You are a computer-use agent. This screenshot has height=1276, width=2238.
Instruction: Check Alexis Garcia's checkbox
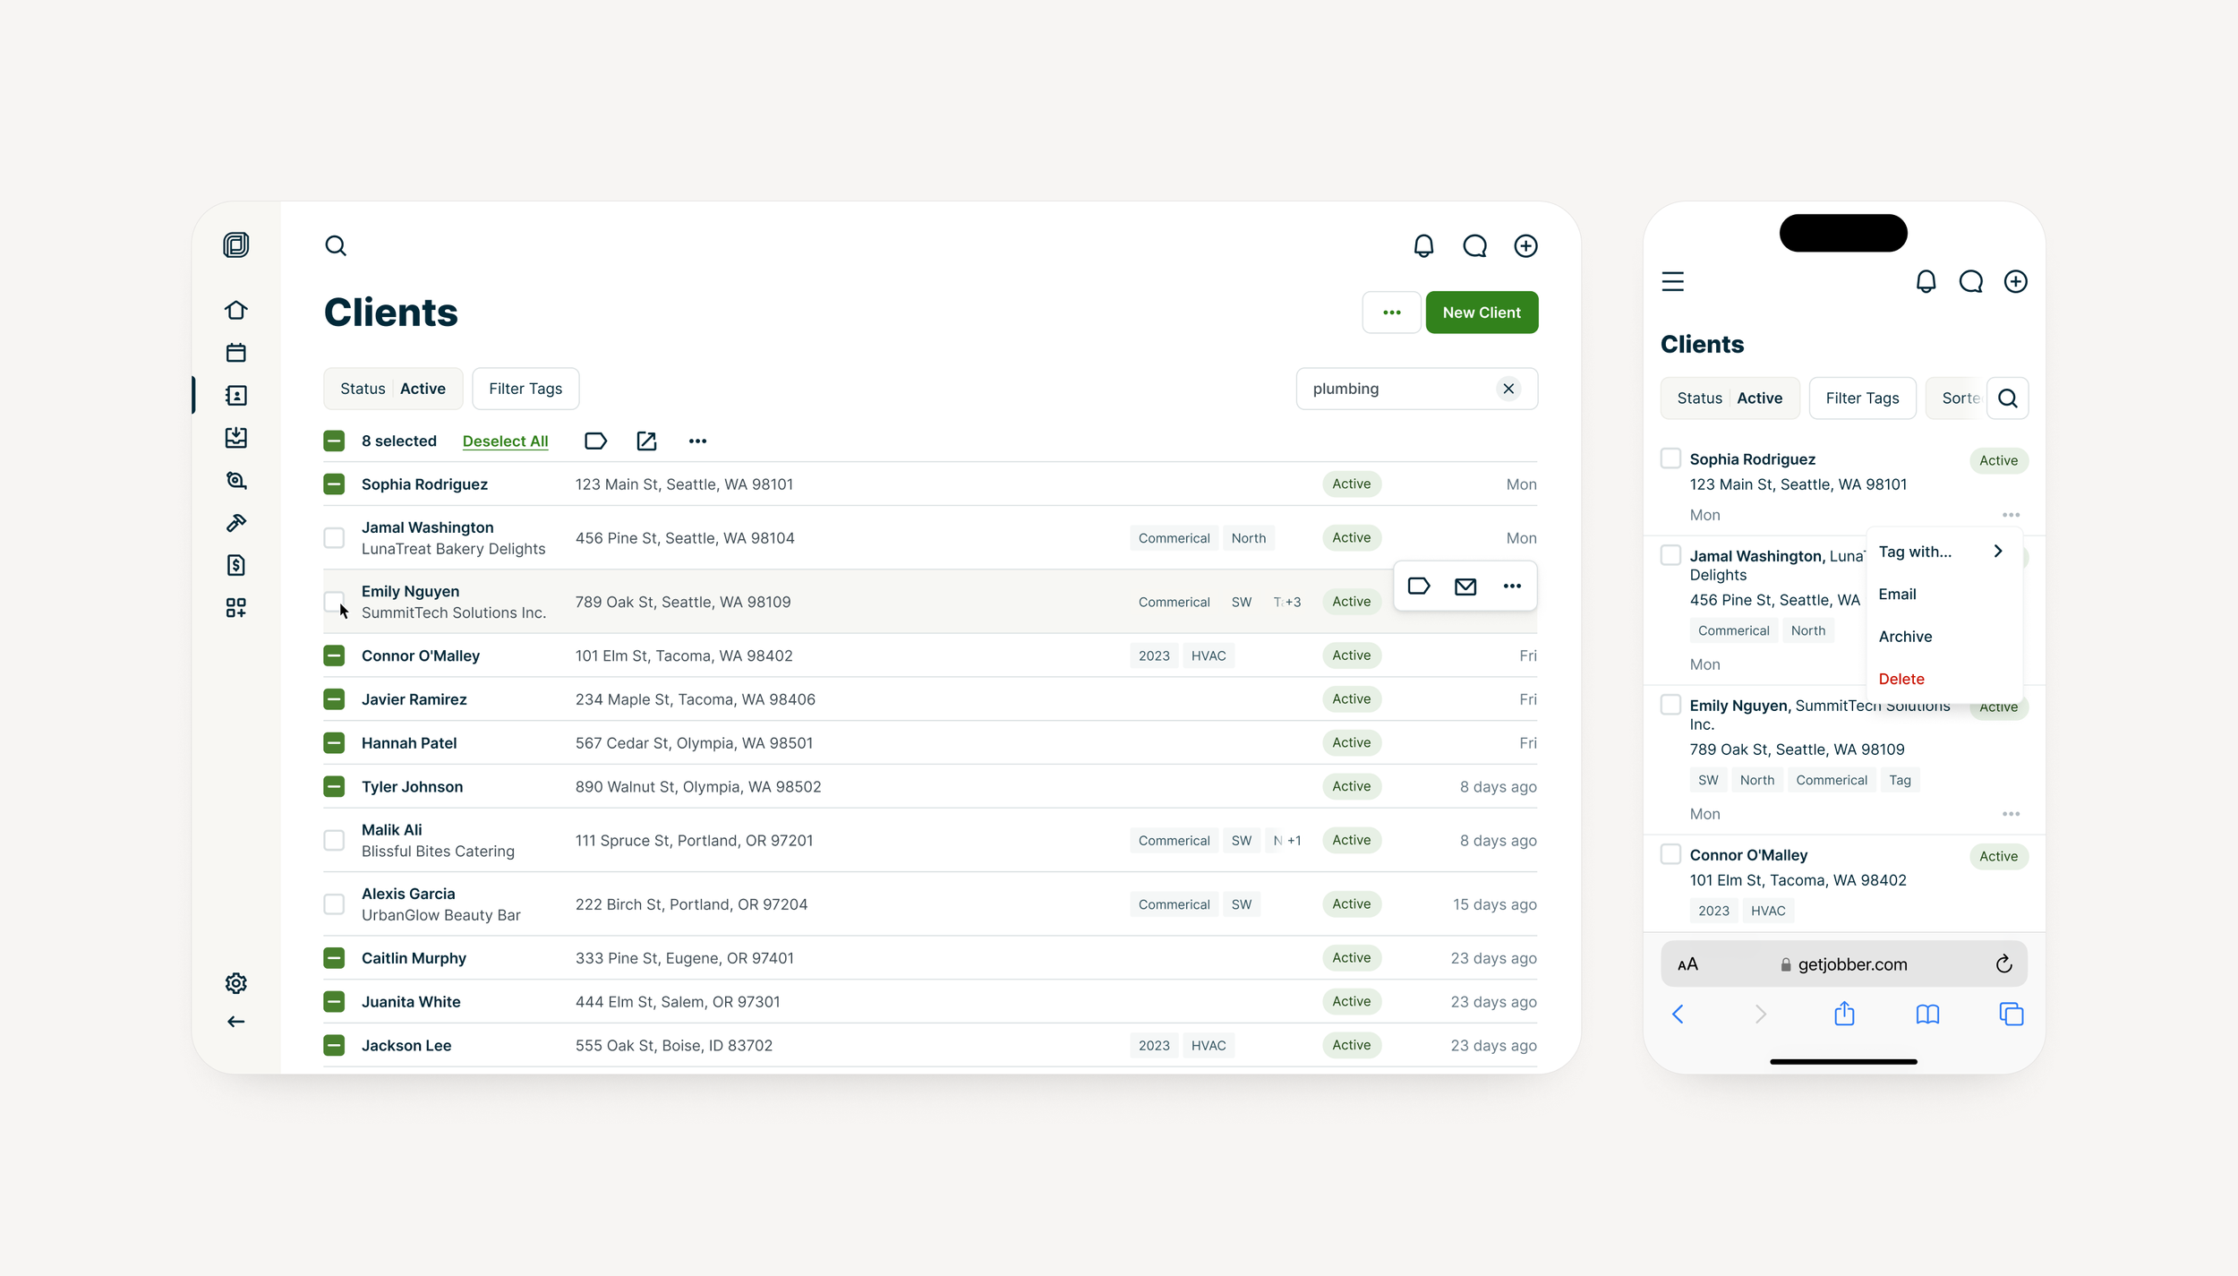334,904
